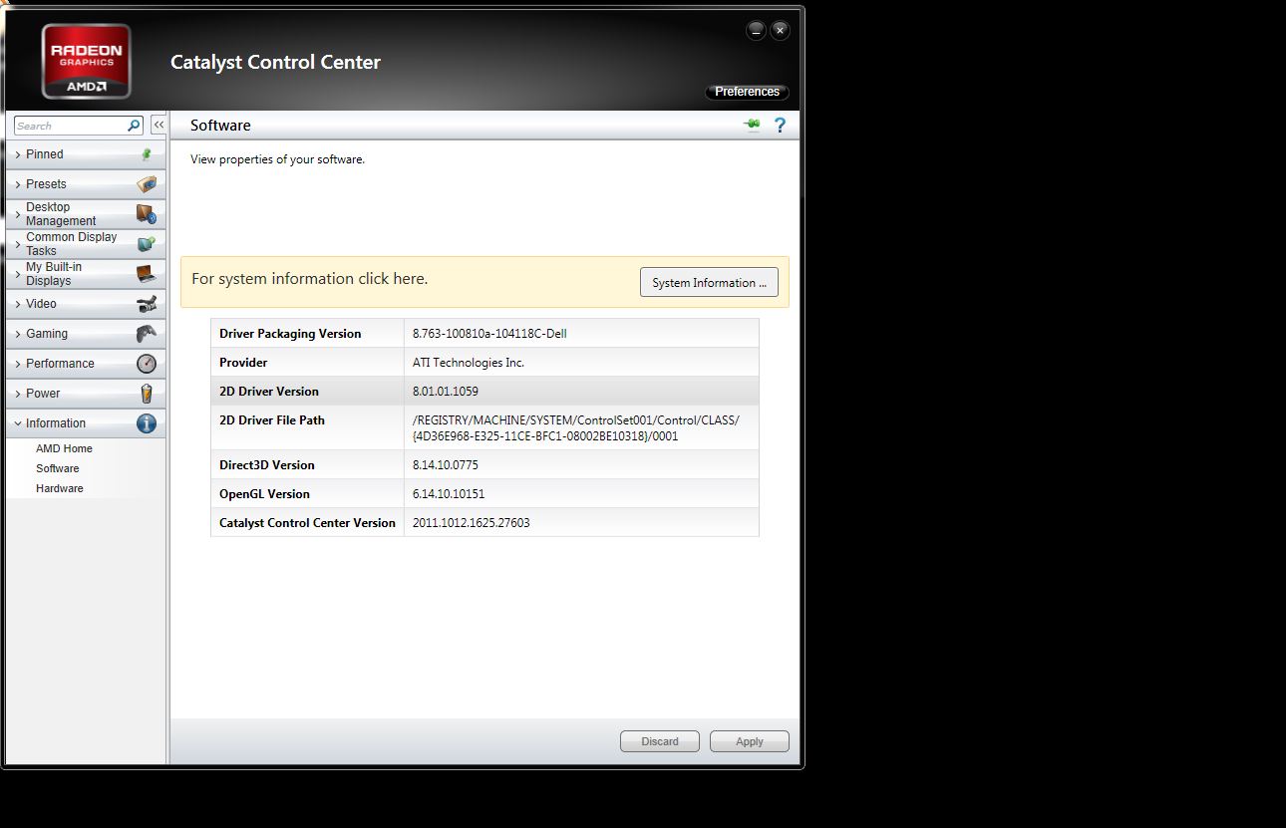1286x828 pixels.
Task: Click the Presets icon
Action: [147, 184]
